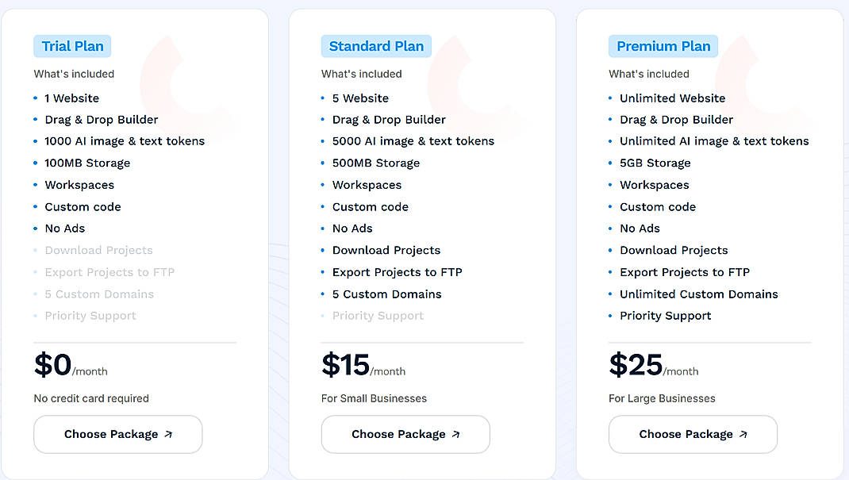This screenshot has width=849, height=480.
Task: Click 'Export Projects to FTP' in Standard Plan
Action: (397, 272)
